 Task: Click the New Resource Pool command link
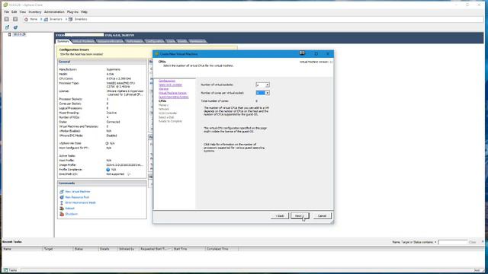coord(77,197)
